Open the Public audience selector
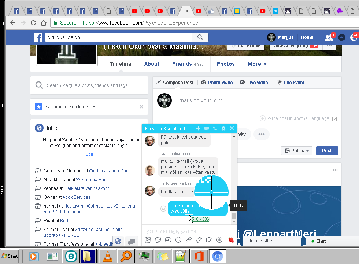This screenshot has height=264, width=359. click(x=297, y=151)
